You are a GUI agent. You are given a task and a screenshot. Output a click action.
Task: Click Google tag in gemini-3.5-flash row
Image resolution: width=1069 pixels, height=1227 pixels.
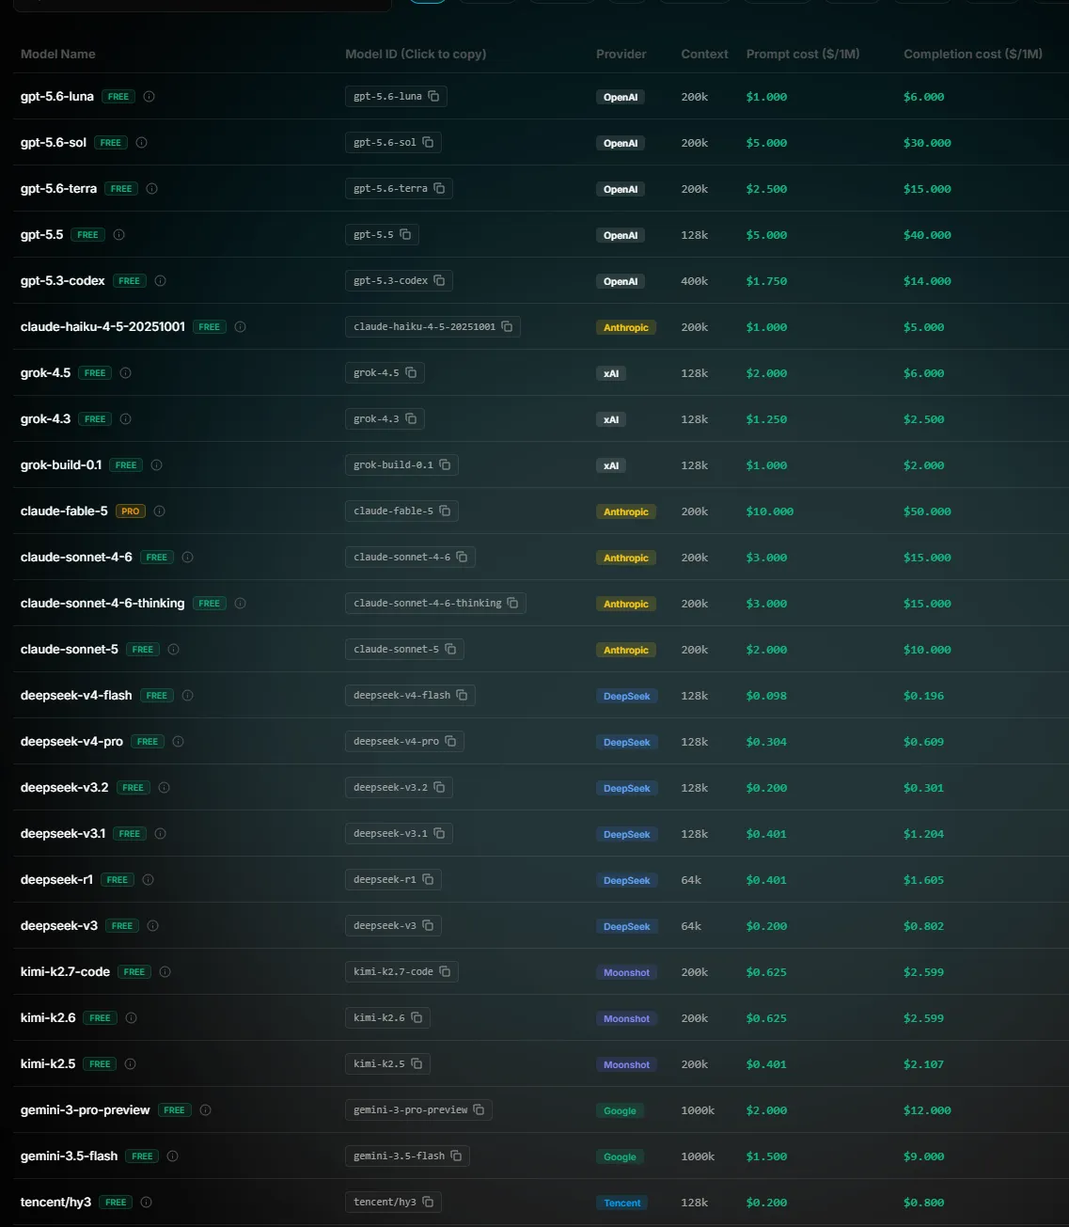click(x=620, y=1157)
